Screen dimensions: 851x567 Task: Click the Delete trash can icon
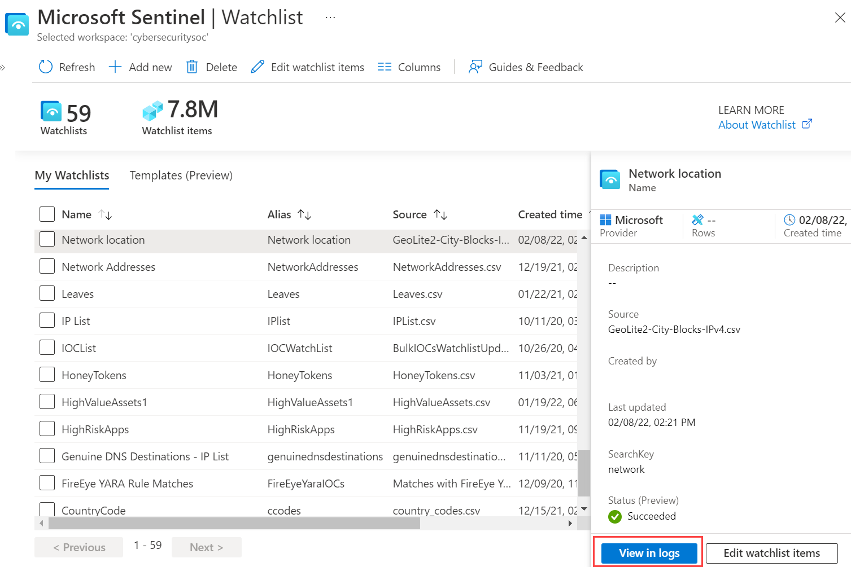[192, 67]
